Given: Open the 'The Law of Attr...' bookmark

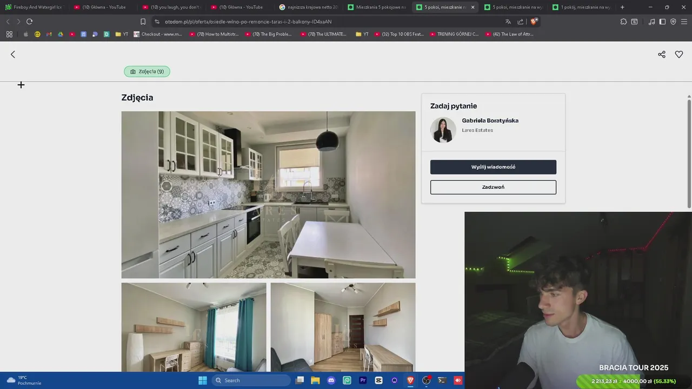Looking at the screenshot, I should click(509, 34).
